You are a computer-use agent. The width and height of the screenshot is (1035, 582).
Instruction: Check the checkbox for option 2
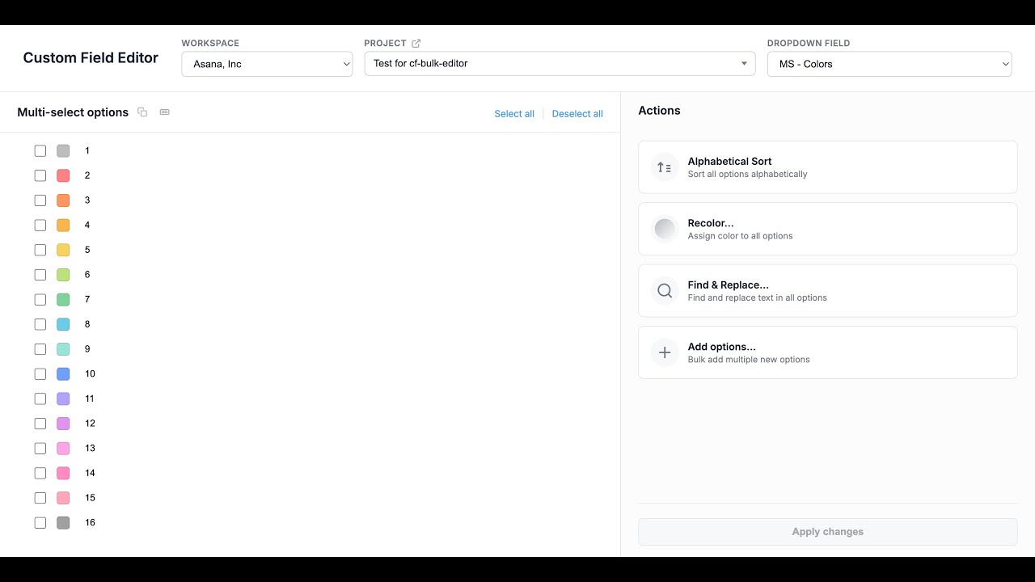coord(40,175)
